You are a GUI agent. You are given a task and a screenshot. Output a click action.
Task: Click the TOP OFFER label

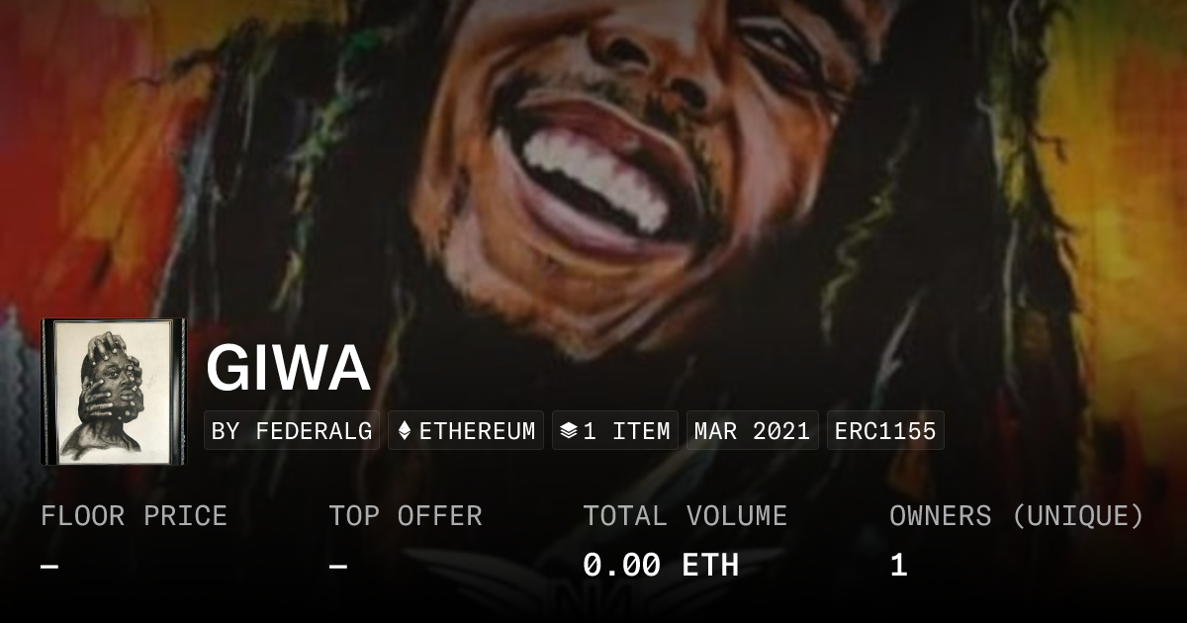406,516
